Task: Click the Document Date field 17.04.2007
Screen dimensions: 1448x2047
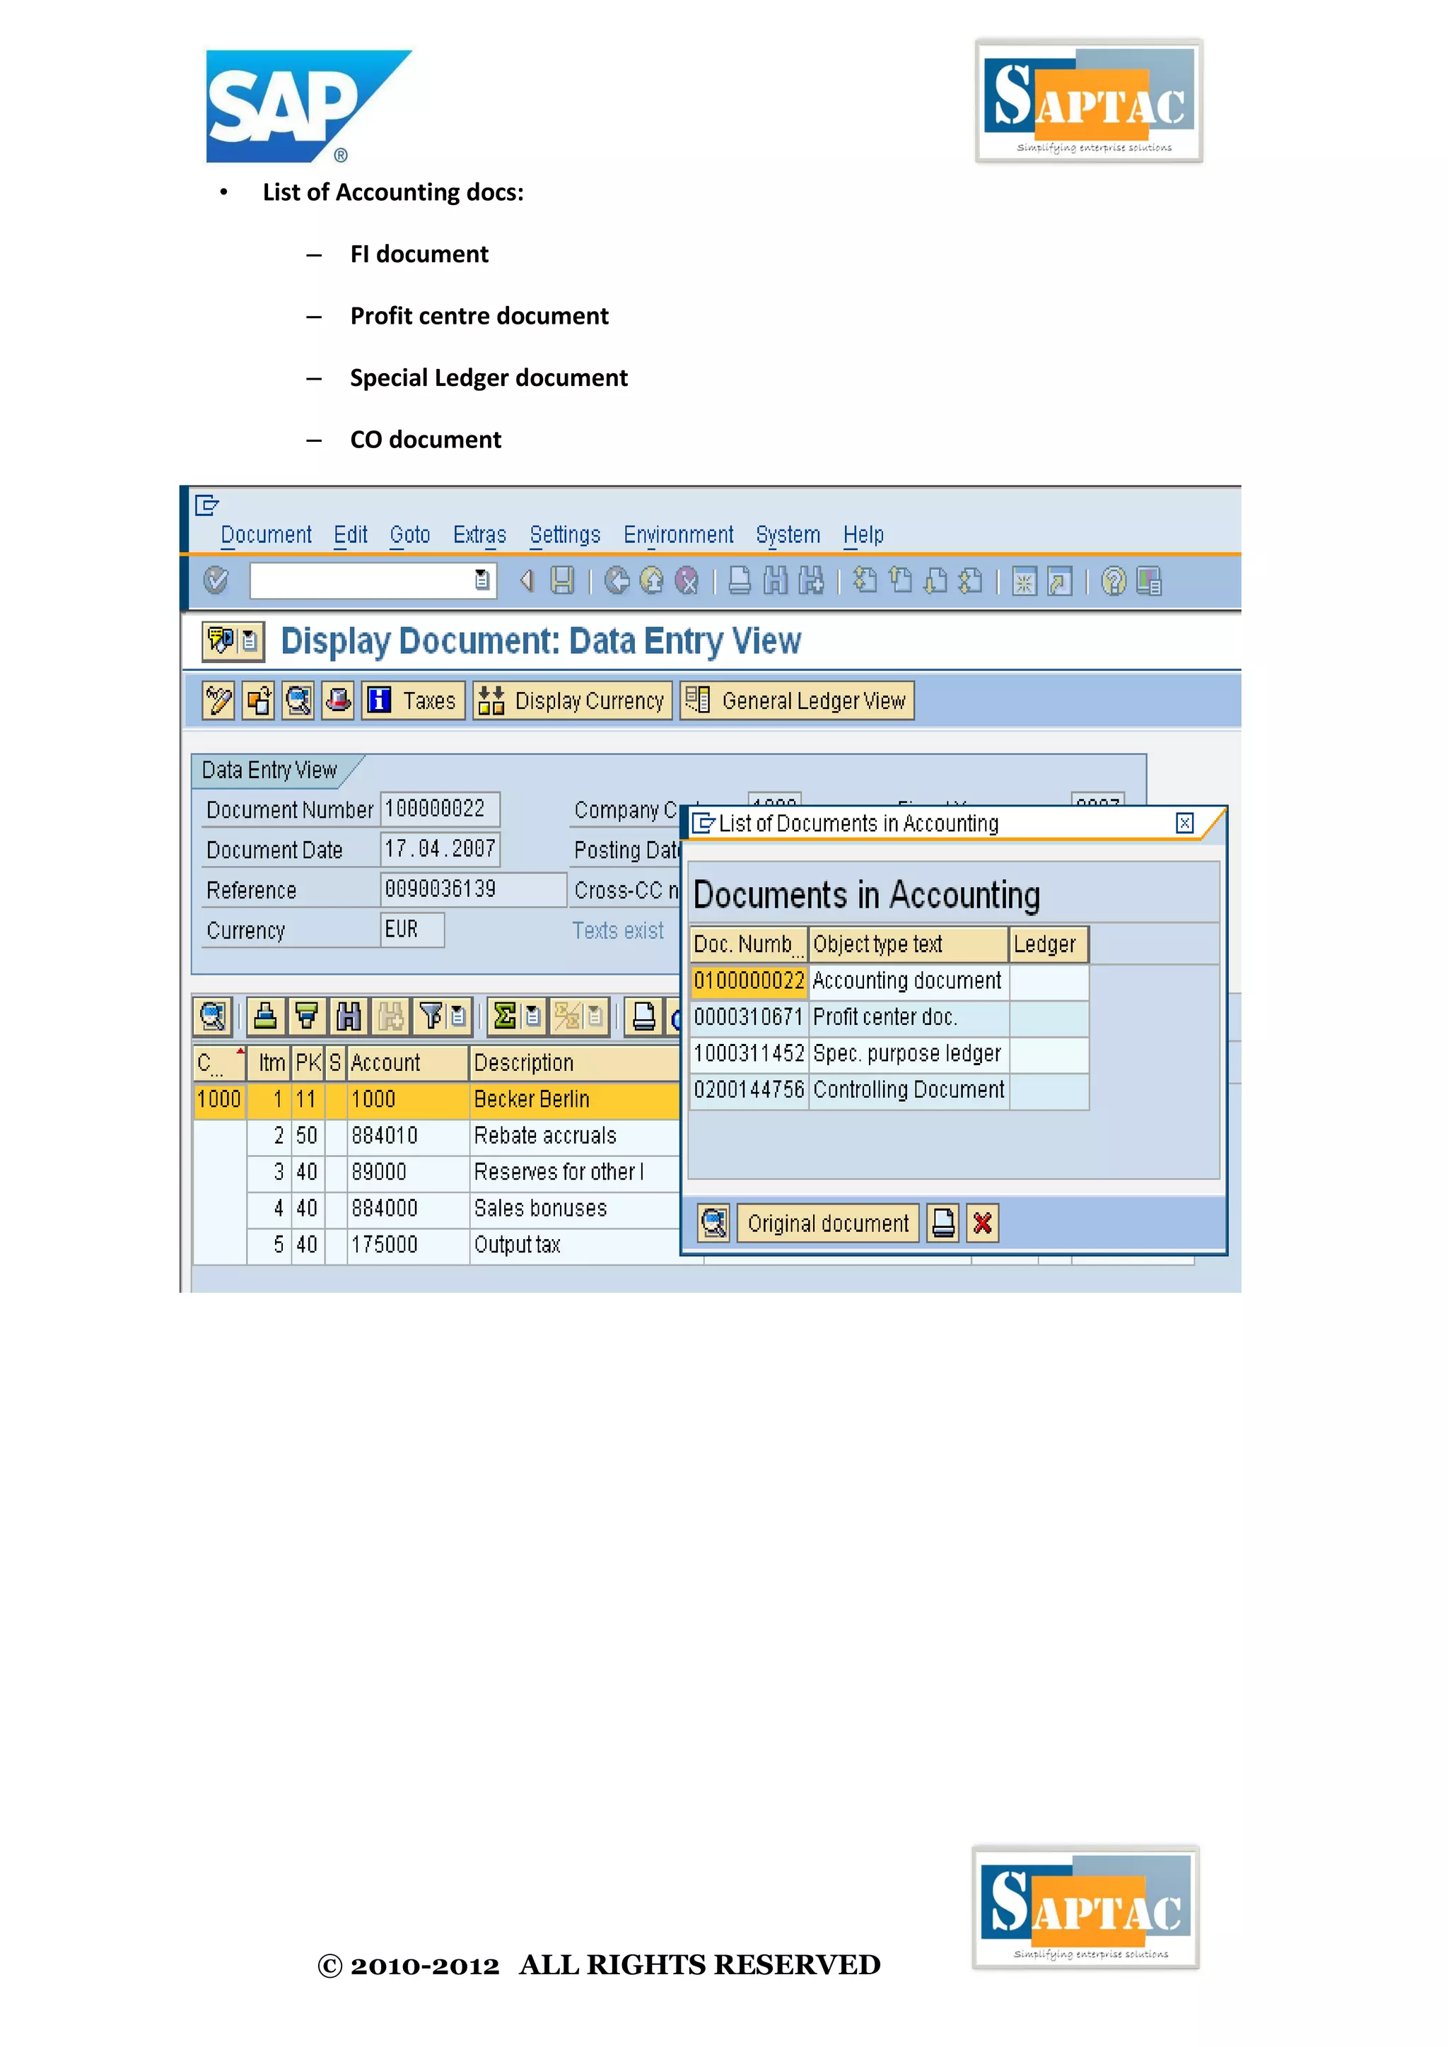Action: (x=440, y=850)
